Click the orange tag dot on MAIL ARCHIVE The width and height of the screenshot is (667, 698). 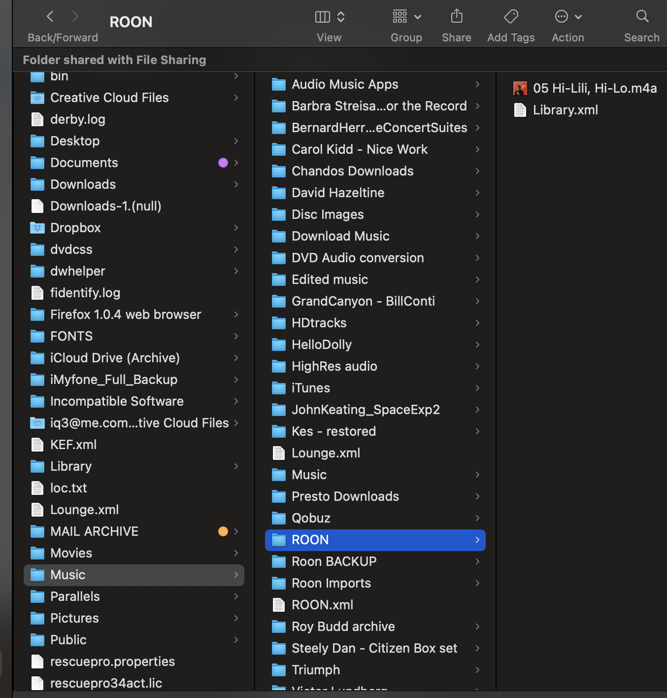223,531
